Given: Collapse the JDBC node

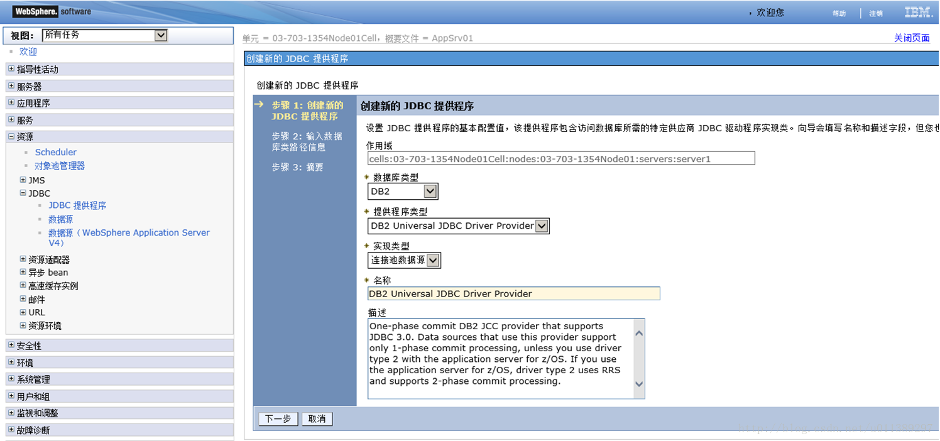Looking at the screenshot, I should [x=23, y=193].
